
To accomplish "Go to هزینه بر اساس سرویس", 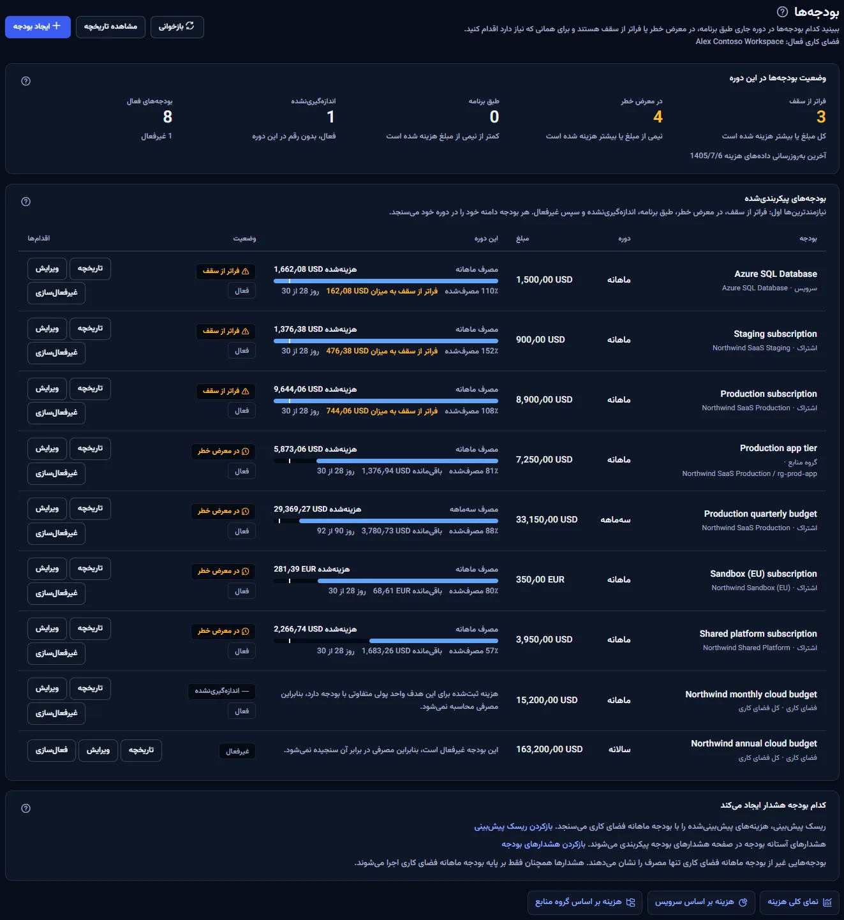I will click(701, 902).
